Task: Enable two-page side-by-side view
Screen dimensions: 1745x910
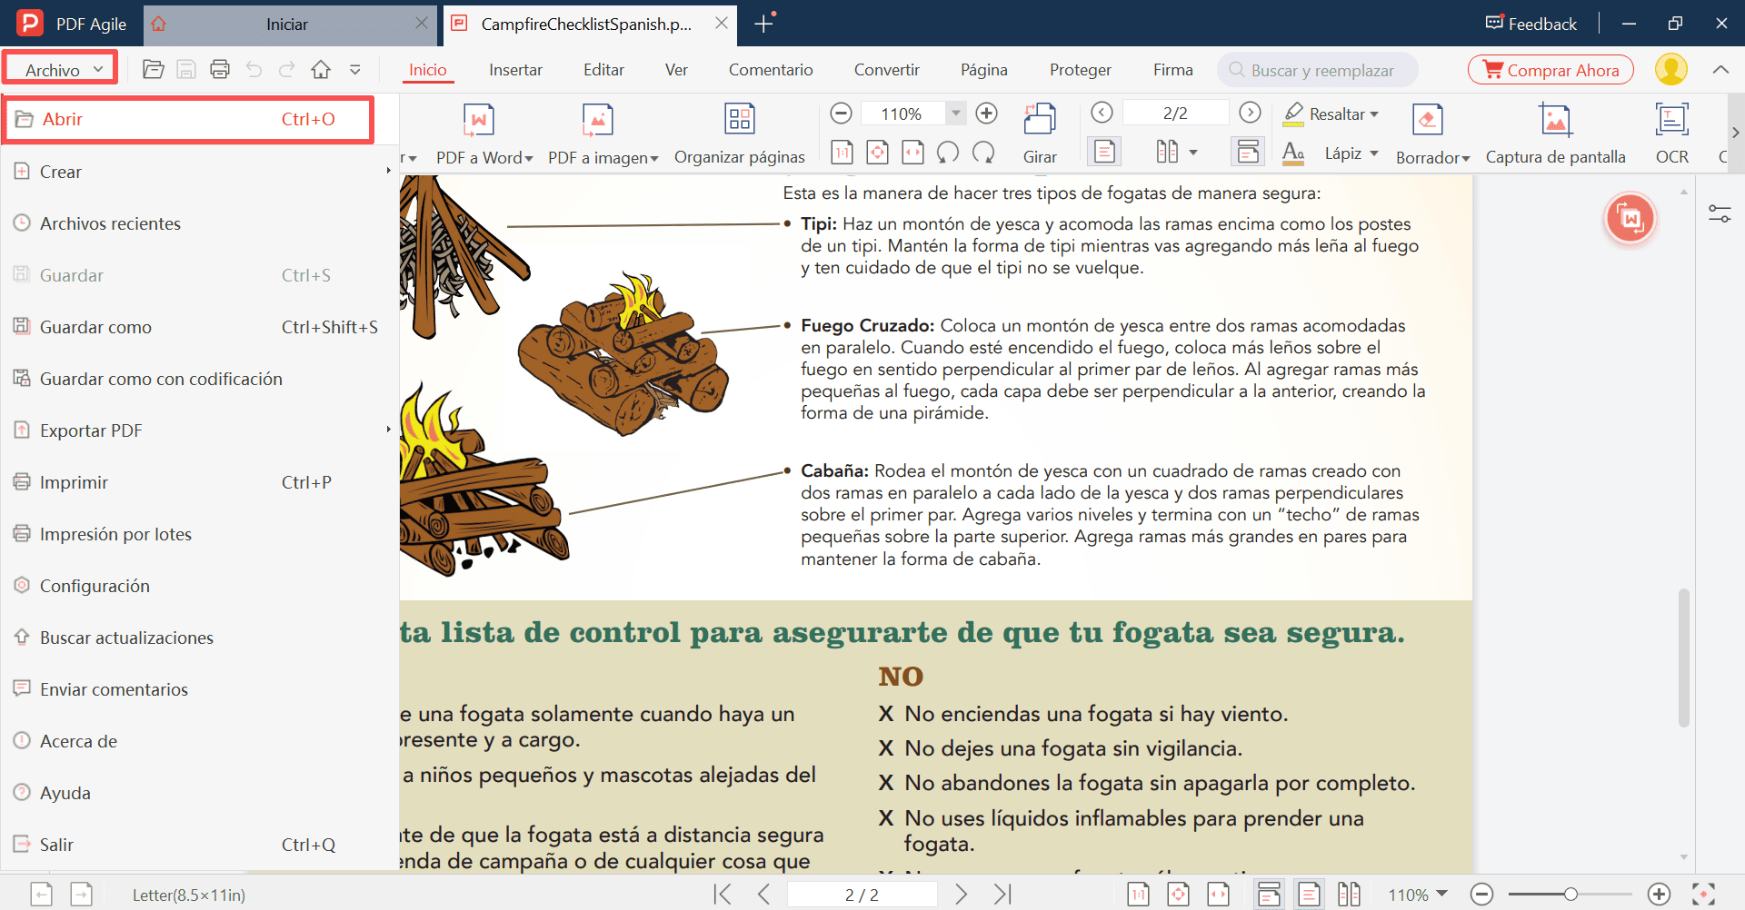Action: [1350, 894]
